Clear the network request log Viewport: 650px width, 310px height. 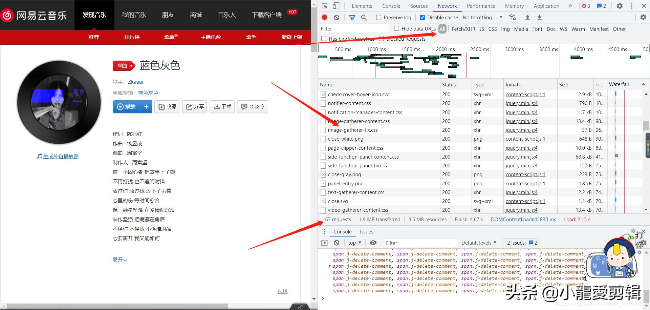[x=336, y=17]
